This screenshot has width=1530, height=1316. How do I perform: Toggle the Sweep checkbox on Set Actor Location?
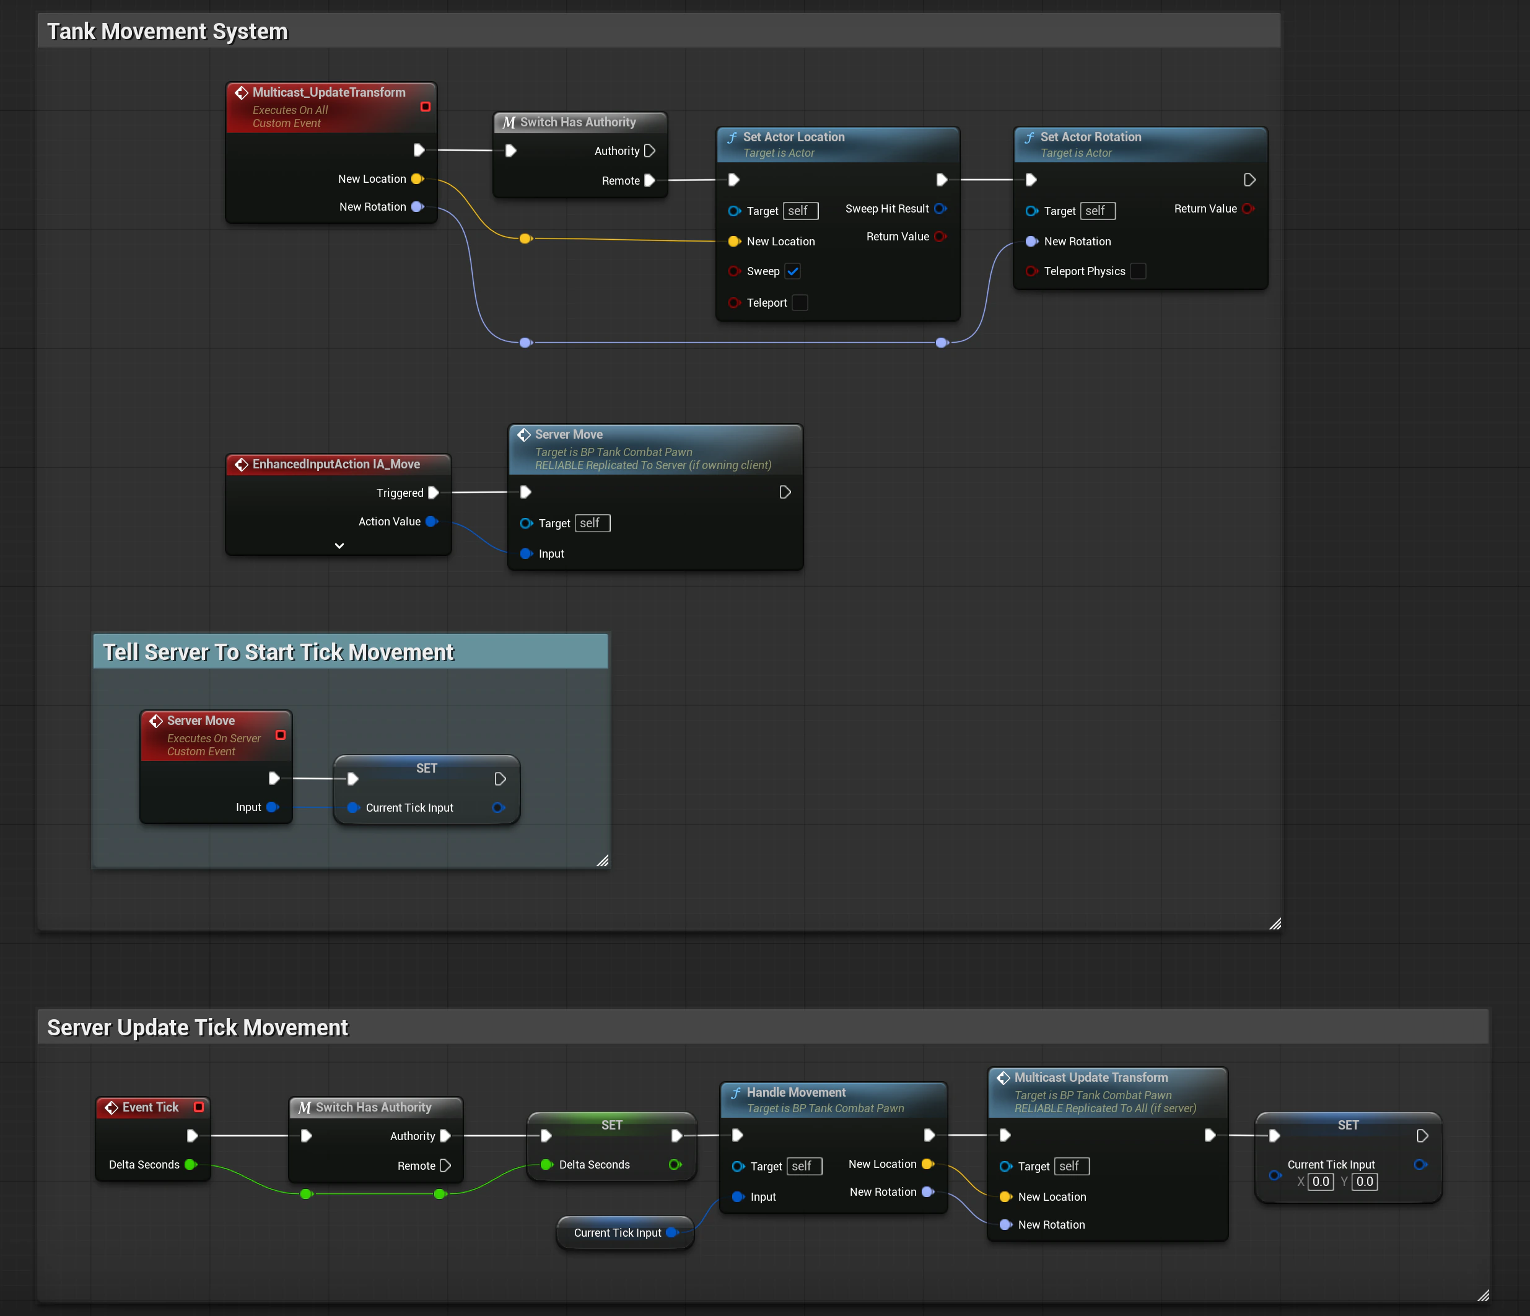click(792, 271)
